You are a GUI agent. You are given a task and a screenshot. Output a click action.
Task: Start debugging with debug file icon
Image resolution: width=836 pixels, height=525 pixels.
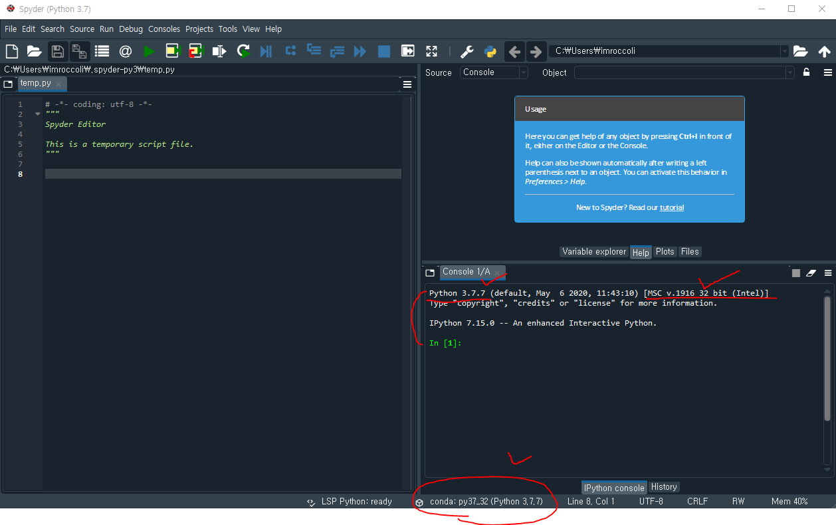266,51
